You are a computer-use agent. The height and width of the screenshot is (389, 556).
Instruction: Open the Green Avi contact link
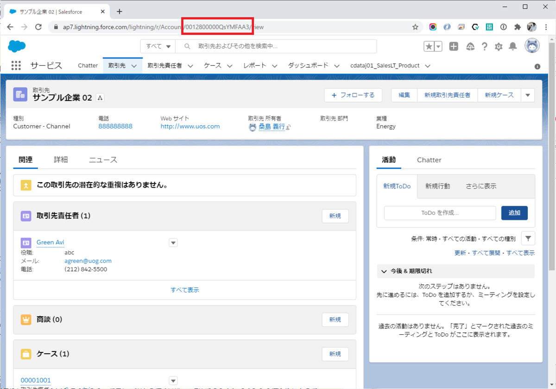pos(50,242)
